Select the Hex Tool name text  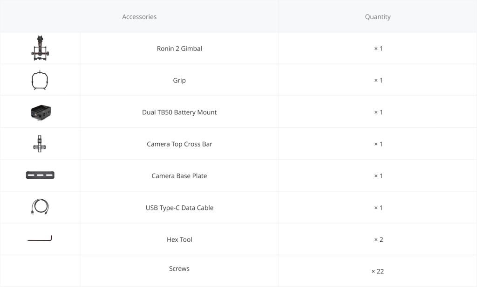179,239
